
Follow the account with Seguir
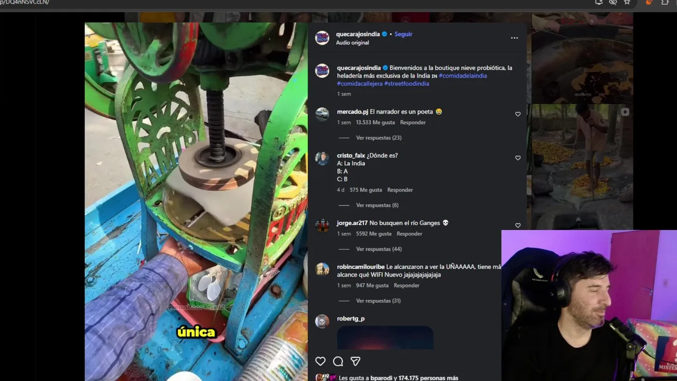pyautogui.click(x=403, y=34)
